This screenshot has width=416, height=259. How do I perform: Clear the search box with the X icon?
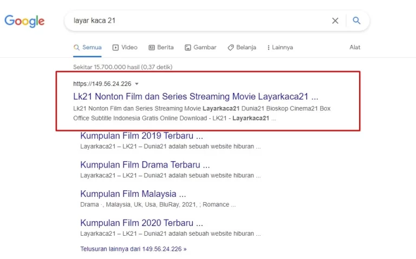[x=335, y=21]
